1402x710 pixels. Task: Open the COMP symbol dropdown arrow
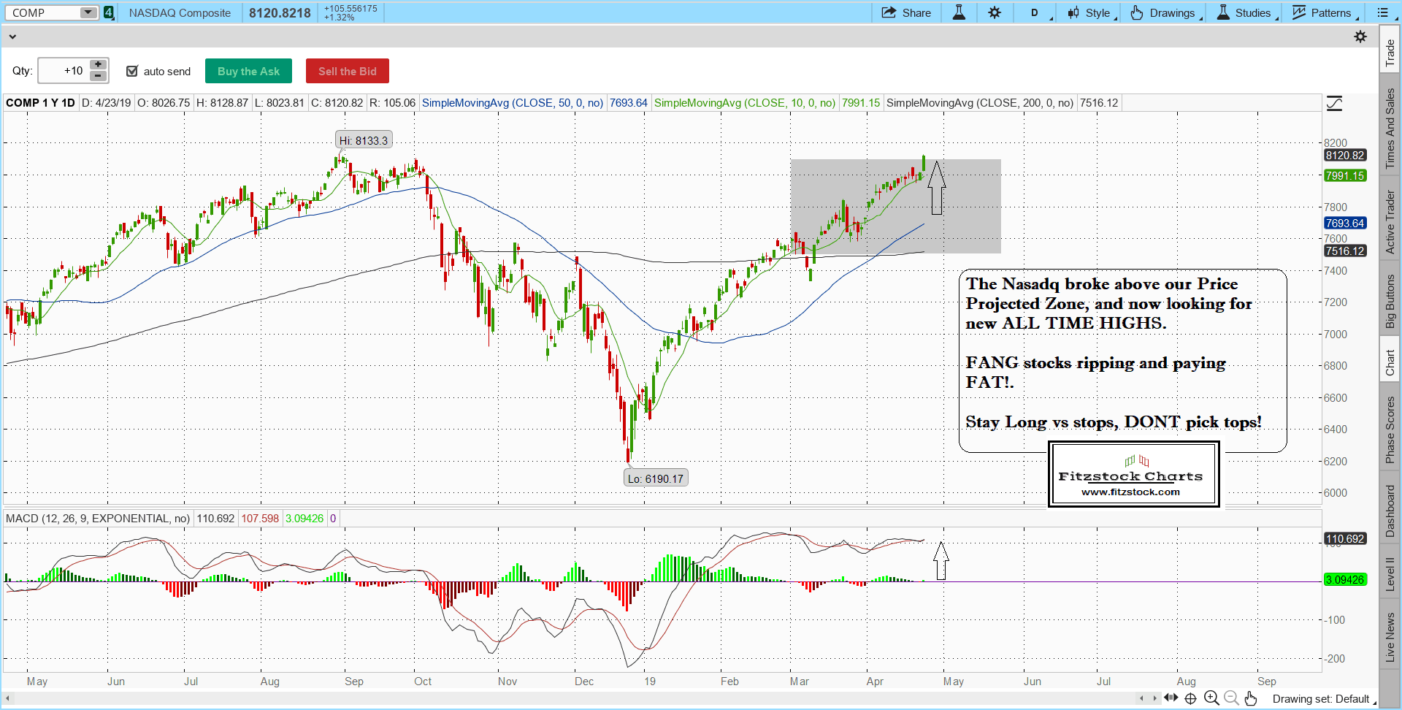pyautogui.click(x=88, y=12)
